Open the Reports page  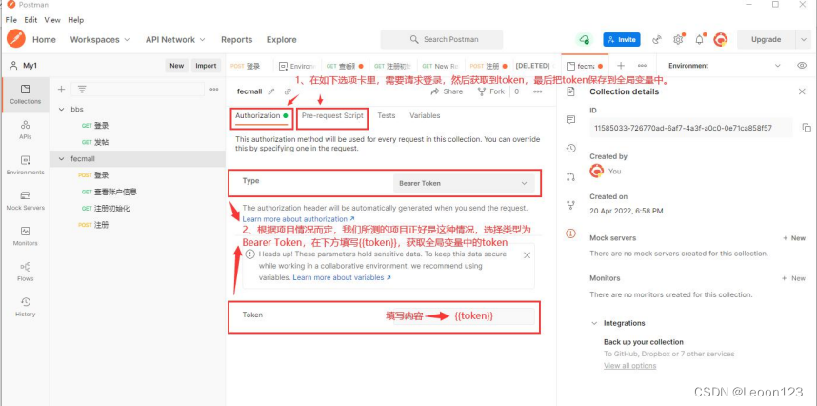(x=236, y=40)
